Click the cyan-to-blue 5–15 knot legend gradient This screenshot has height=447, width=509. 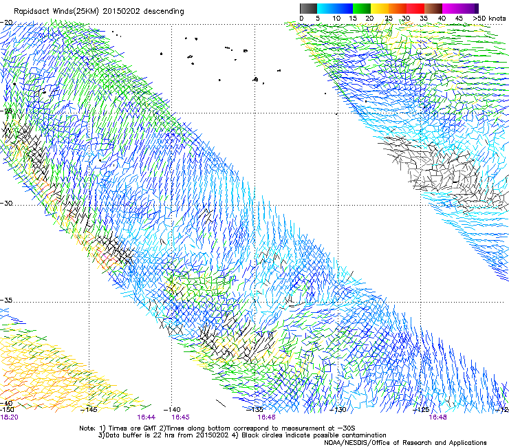[x=335, y=8]
